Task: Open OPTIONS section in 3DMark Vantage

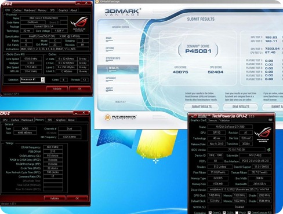Action: pos(110,49)
